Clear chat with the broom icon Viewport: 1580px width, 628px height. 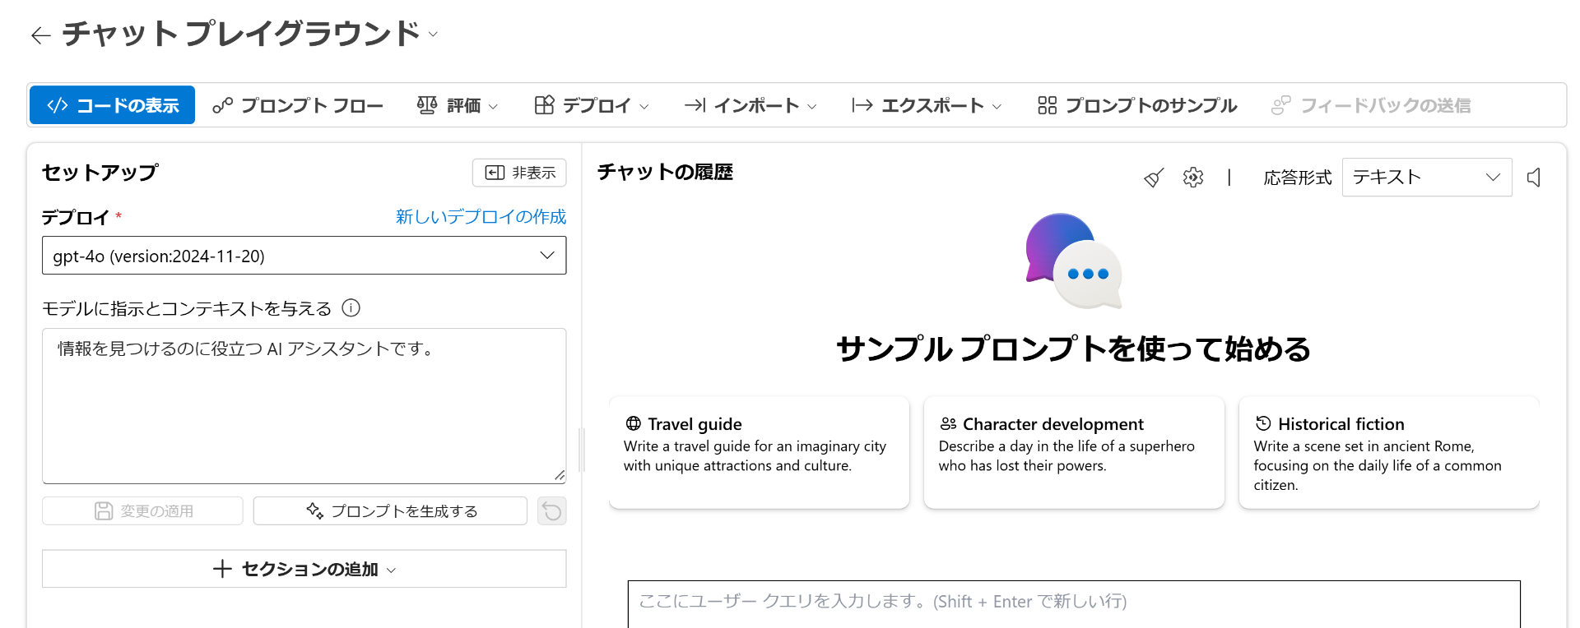click(x=1154, y=178)
